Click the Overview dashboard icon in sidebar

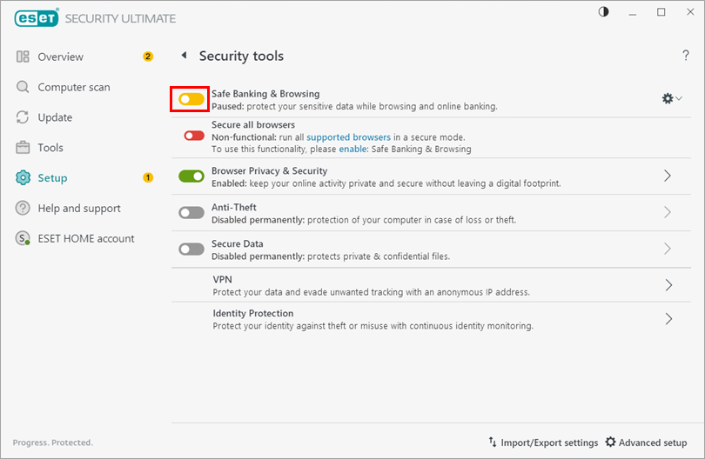point(23,57)
